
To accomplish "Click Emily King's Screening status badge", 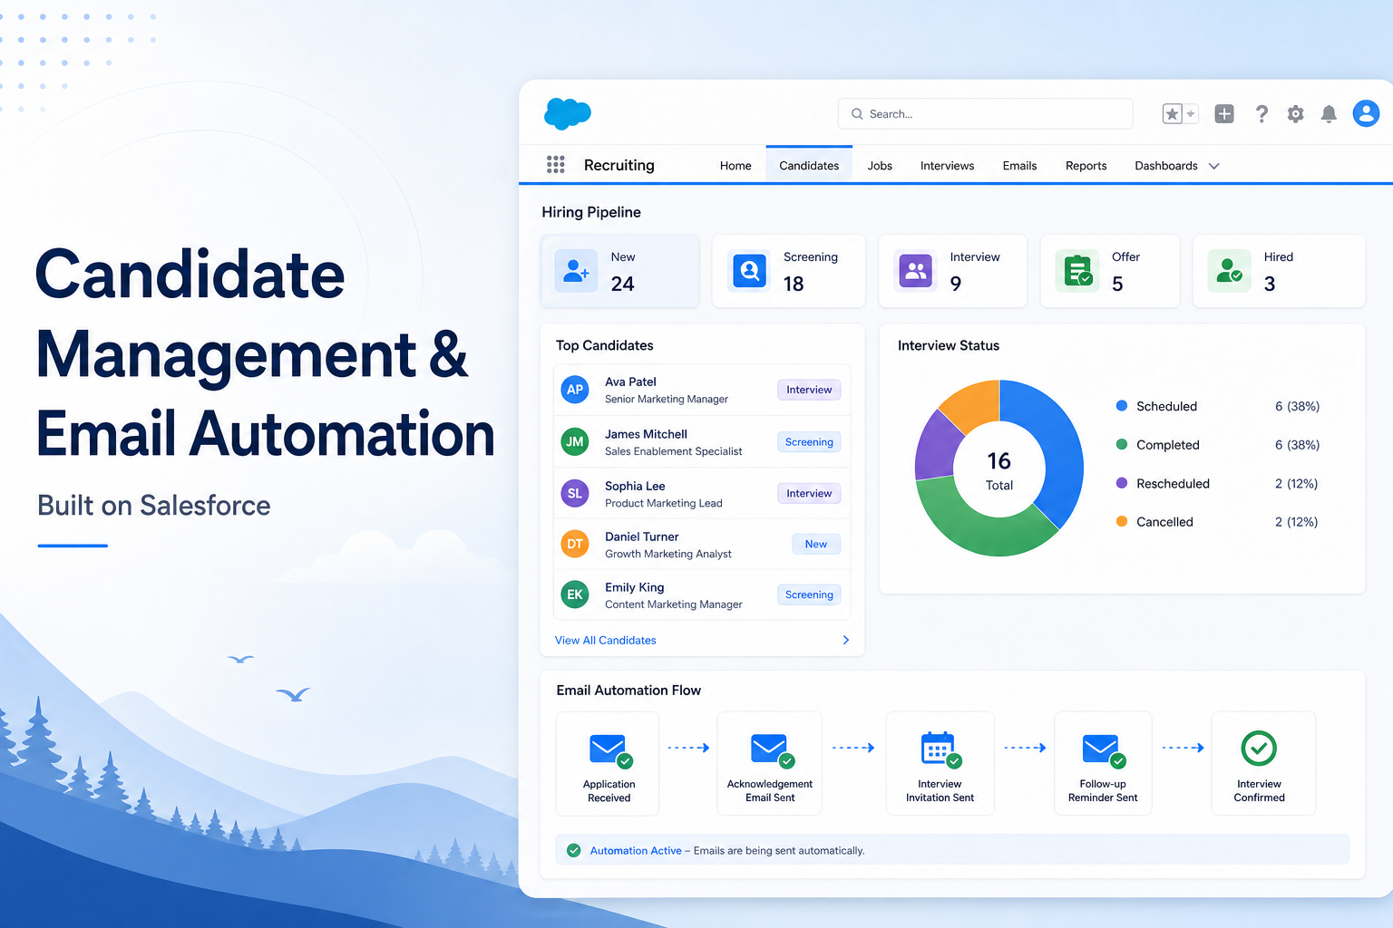I will click(809, 594).
